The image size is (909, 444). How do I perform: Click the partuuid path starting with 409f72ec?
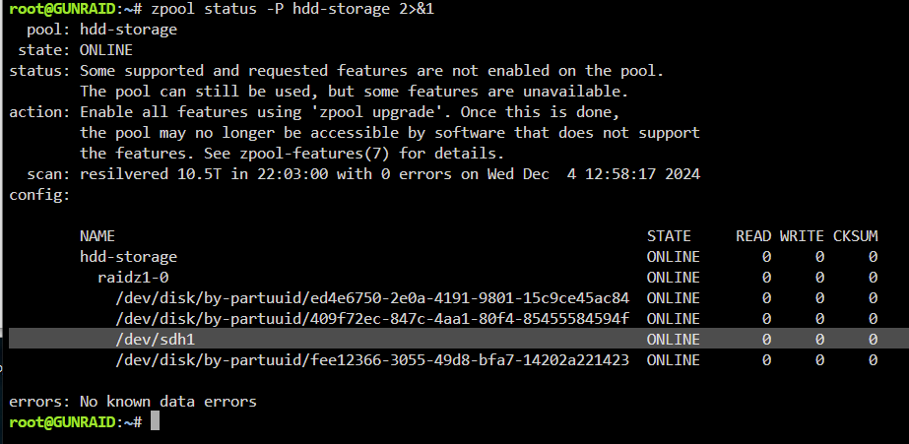point(372,319)
